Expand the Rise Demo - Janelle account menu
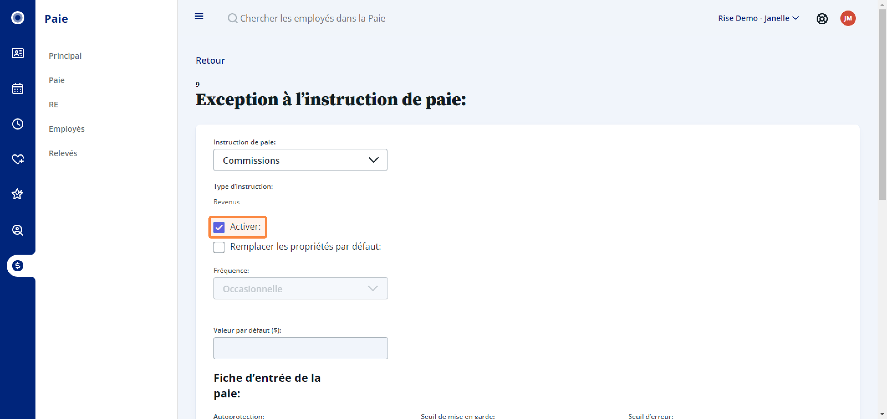The image size is (887, 419). tap(758, 18)
